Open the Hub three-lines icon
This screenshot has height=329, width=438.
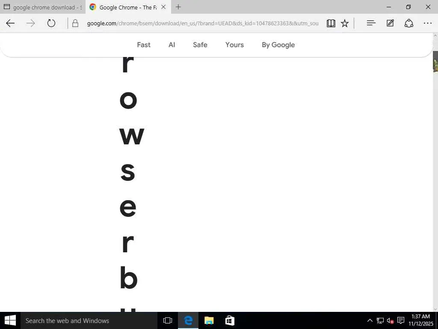(371, 23)
